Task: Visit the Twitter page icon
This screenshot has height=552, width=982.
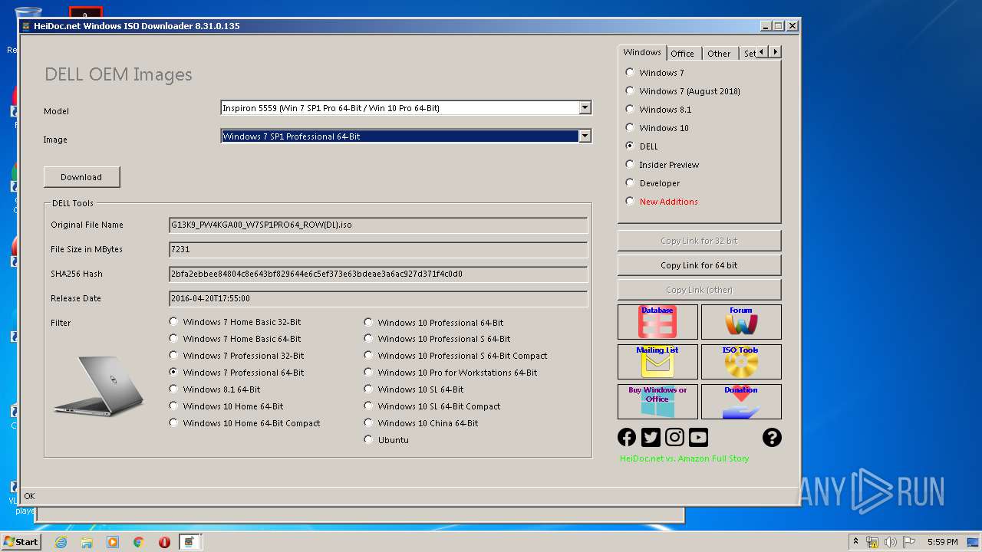Action: point(651,437)
